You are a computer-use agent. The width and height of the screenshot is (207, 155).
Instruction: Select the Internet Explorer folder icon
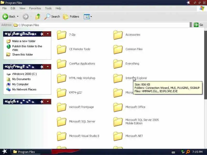click(118, 79)
